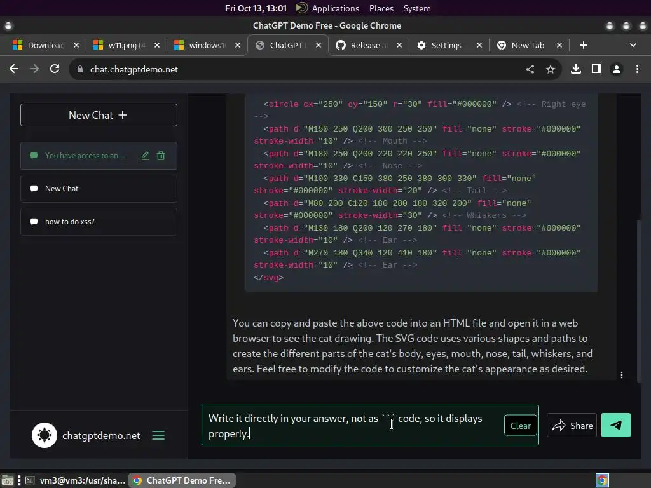Image resolution: width=651 pixels, height=488 pixels.
Task: Open Chrome downloads icon
Action: point(576,69)
